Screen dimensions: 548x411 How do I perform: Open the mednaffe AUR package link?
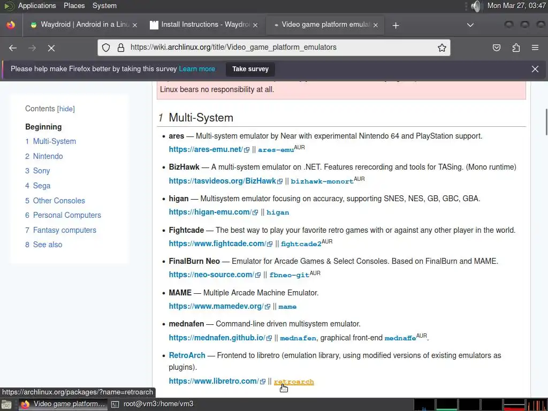400,338
